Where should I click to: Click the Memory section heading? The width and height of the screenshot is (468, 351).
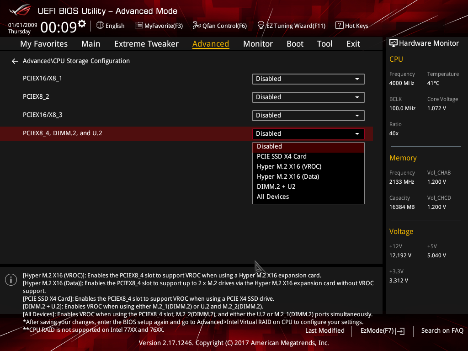[x=403, y=158]
